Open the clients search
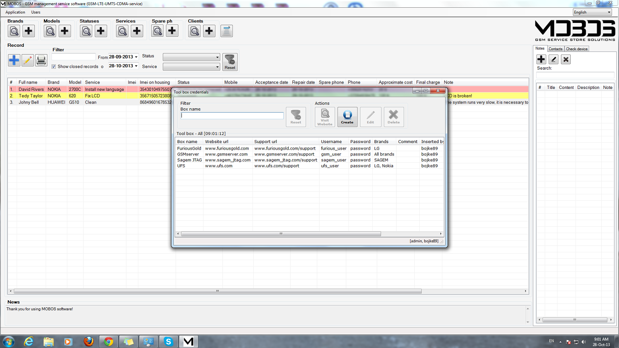 194,31
